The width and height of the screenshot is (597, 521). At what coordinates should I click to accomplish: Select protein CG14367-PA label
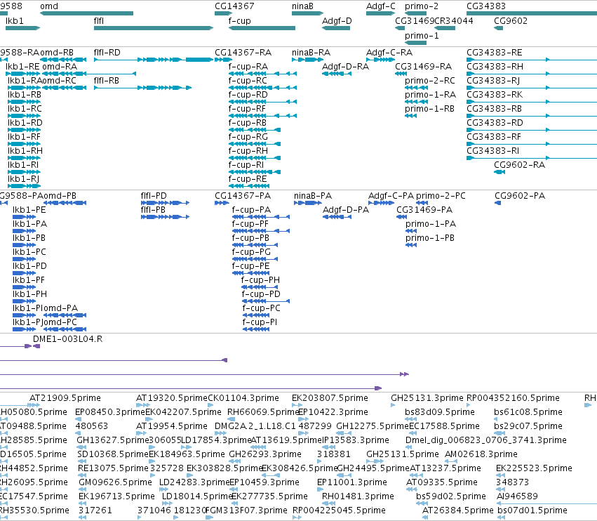click(243, 195)
